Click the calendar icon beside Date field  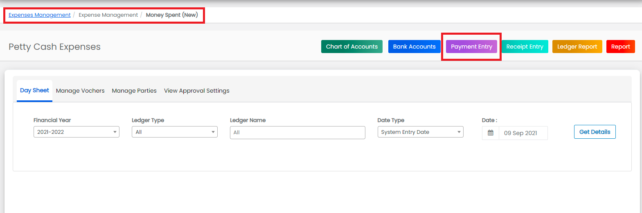491,133
